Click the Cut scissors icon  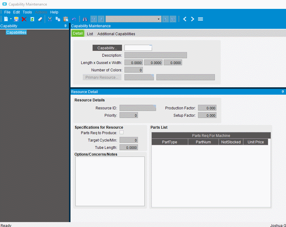click(50, 19)
